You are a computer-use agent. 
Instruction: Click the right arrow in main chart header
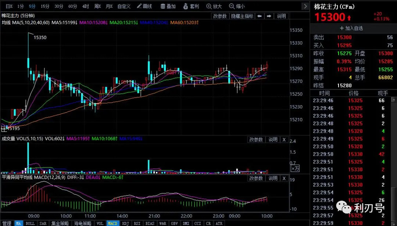click(269, 16)
